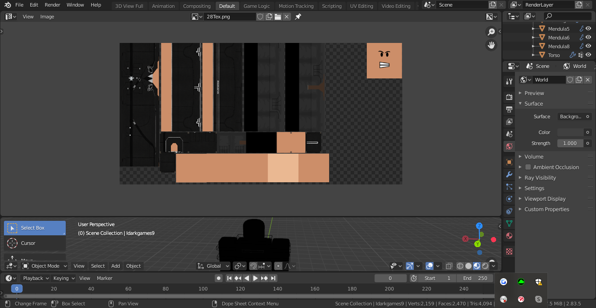Screen dimensions: 596x308
Task: Open the Render menu
Action: tap(53, 5)
